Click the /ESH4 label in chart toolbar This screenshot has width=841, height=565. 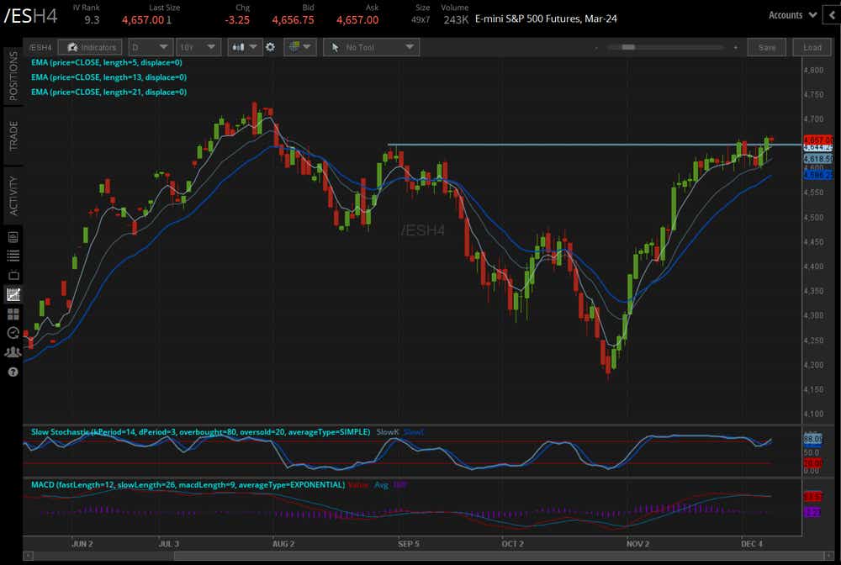[x=40, y=47]
